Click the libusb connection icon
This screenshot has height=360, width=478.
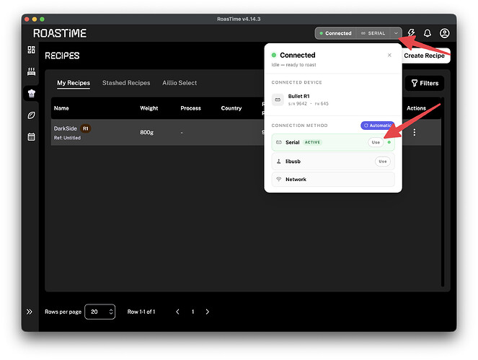(278, 162)
